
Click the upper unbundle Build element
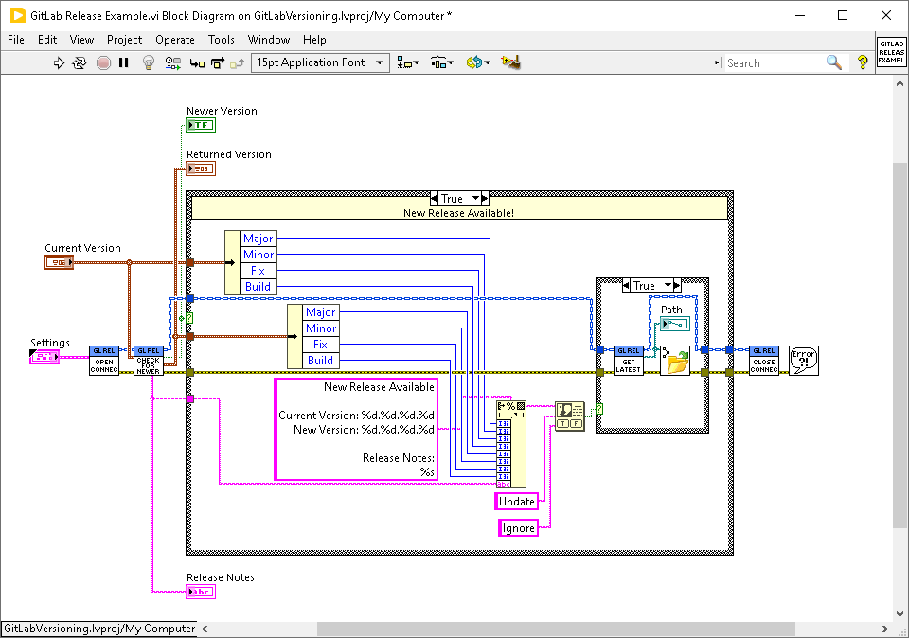(x=258, y=286)
